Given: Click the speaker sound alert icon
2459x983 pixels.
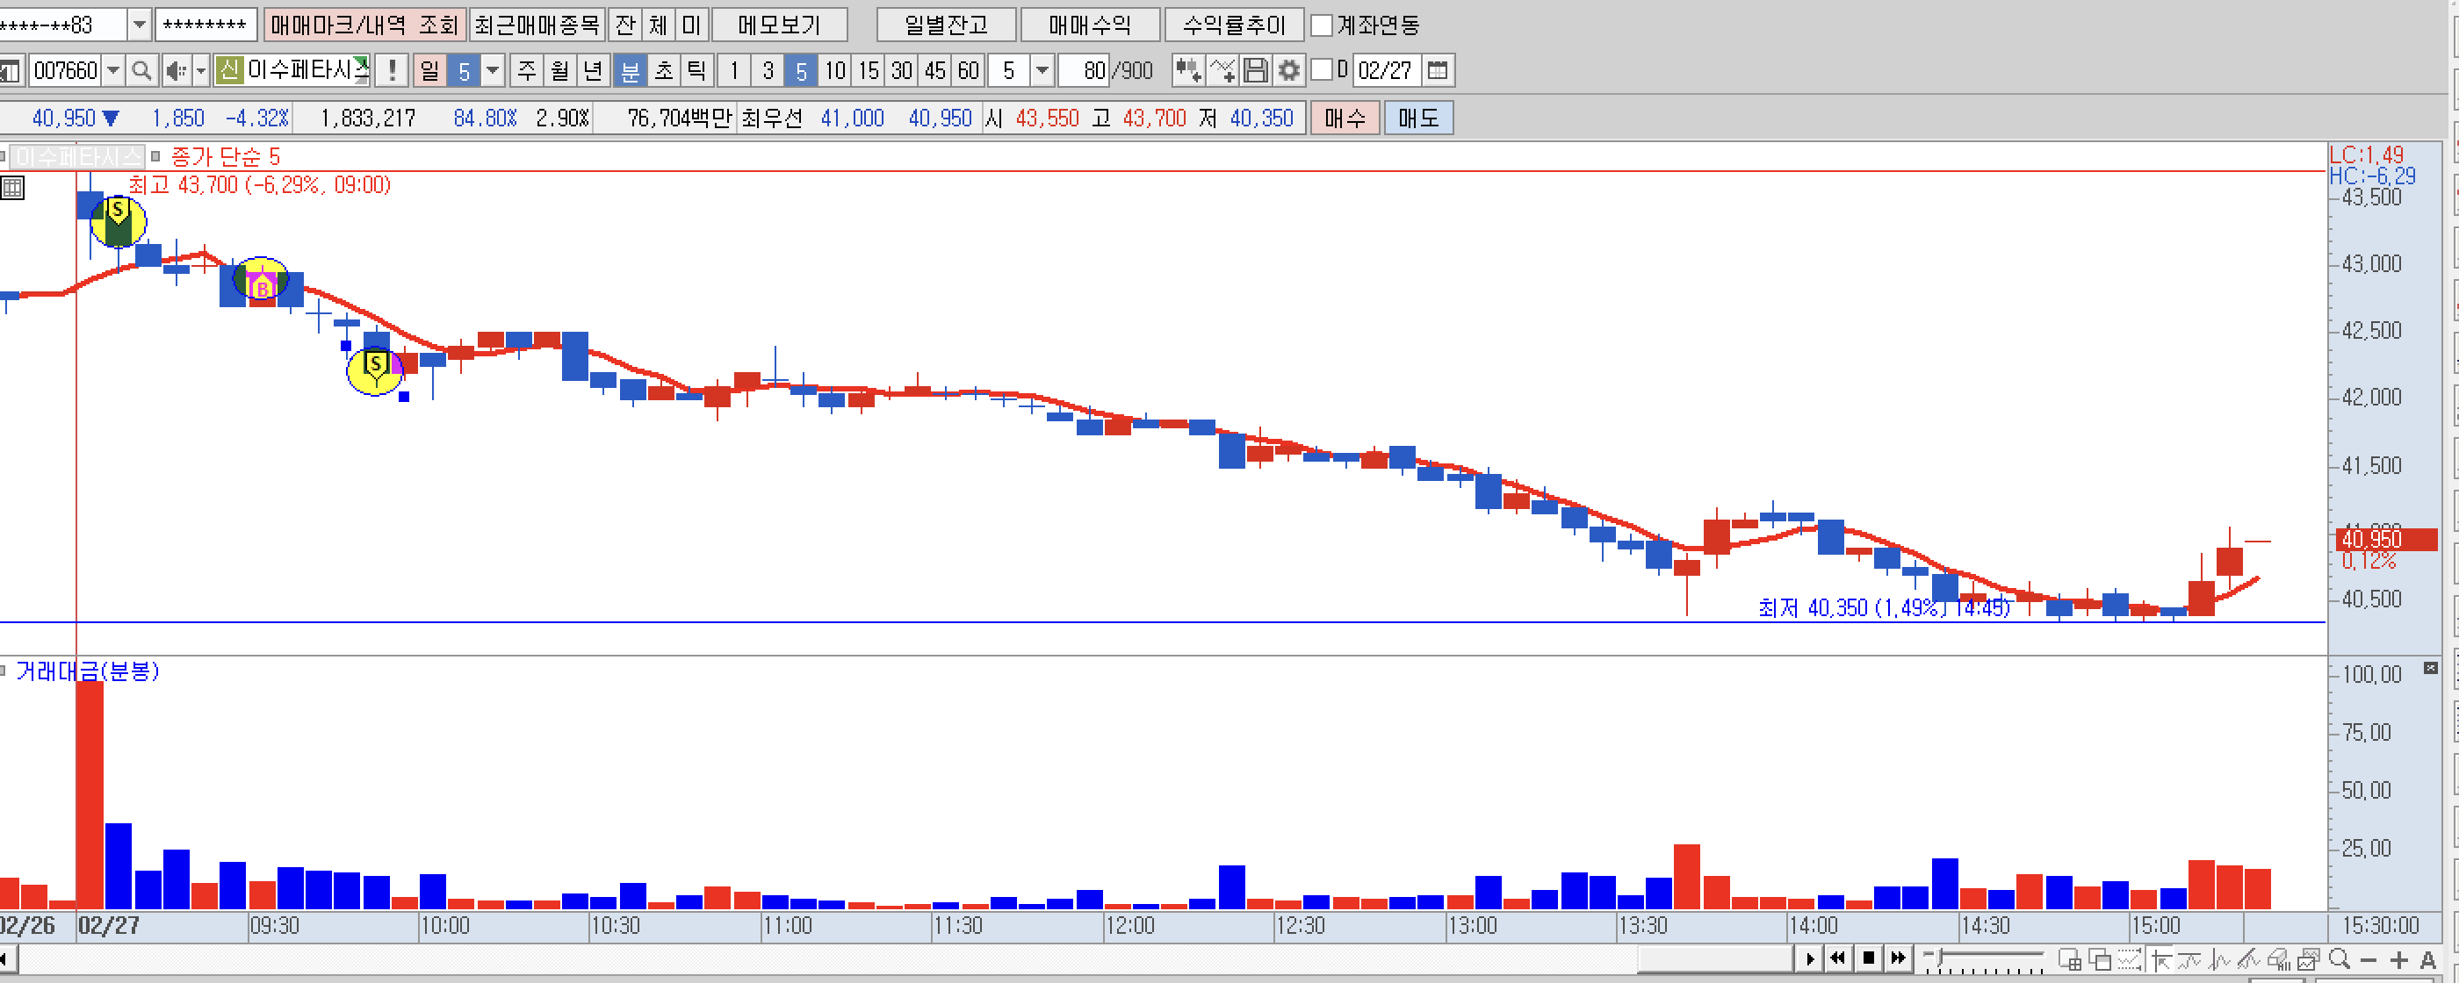Looking at the screenshot, I should (176, 70).
